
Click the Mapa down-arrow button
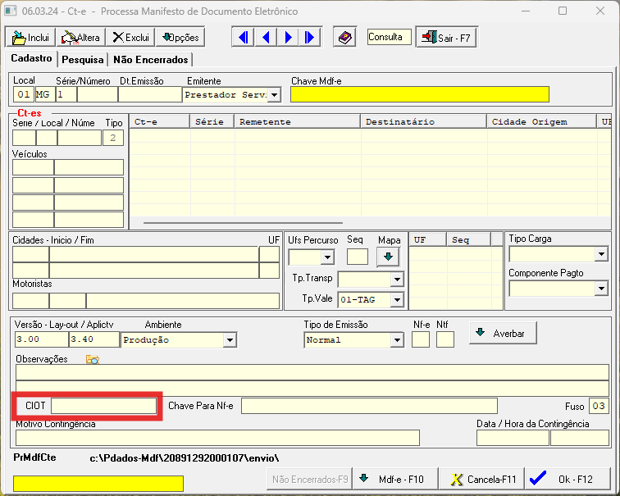tap(388, 257)
